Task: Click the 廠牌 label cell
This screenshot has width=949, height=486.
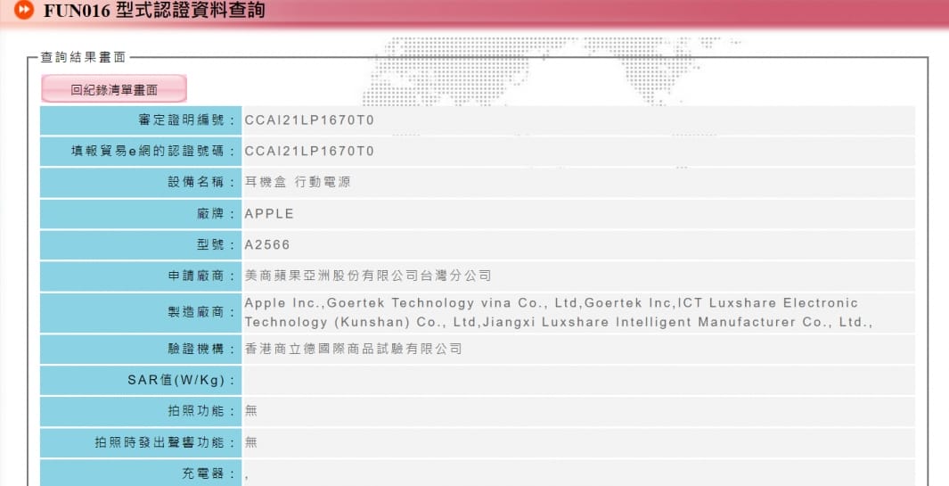Action: [x=141, y=214]
